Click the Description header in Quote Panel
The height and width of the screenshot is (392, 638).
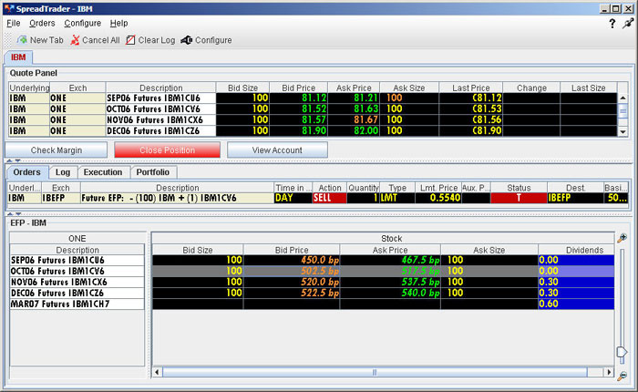click(x=161, y=88)
